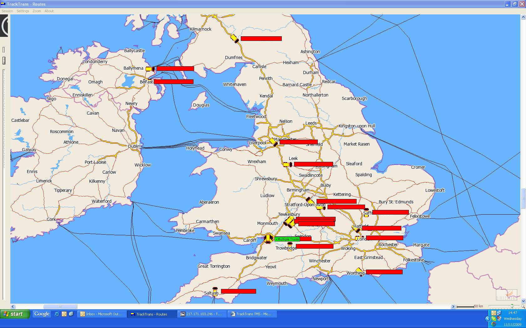Click the horizontal scrollbar right arrow

[453, 307]
